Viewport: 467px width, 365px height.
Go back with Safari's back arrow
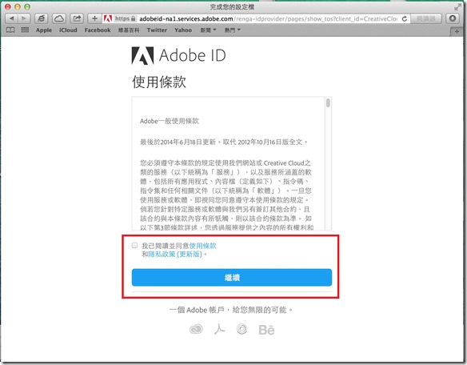(11, 18)
